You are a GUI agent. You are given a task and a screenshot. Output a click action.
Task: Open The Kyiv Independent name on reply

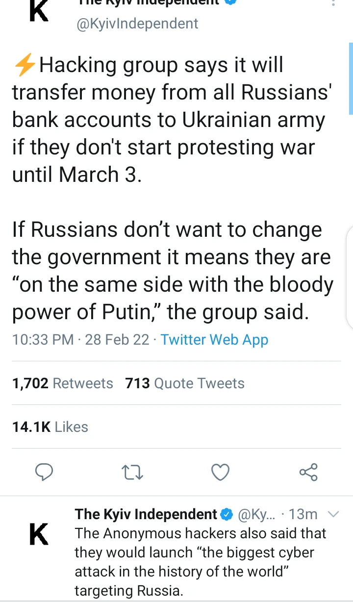click(146, 514)
